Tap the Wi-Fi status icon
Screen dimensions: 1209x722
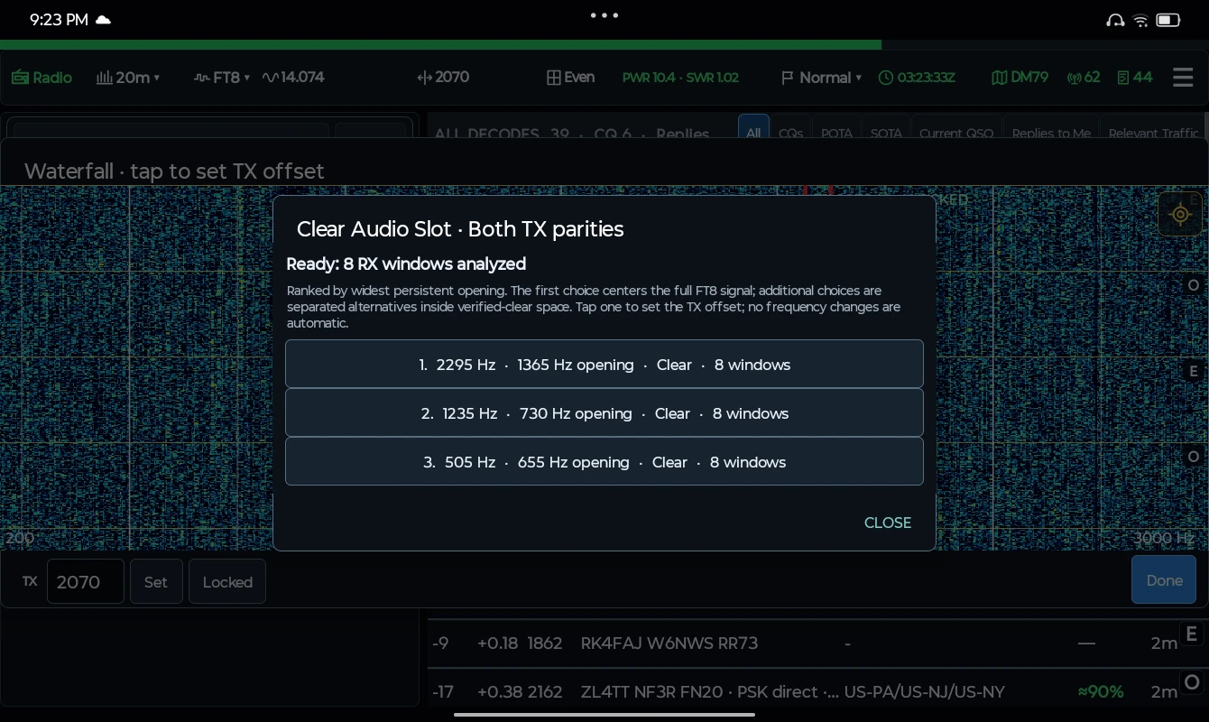pos(1140,20)
